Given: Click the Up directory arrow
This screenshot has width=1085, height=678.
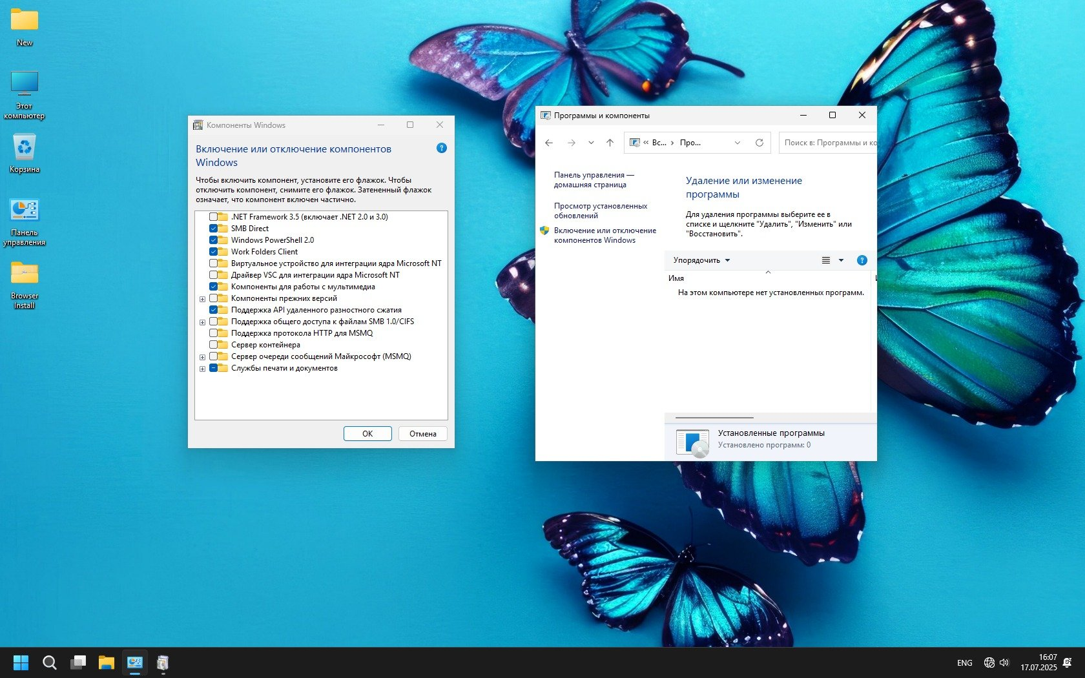Looking at the screenshot, I should [x=610, y=143].
